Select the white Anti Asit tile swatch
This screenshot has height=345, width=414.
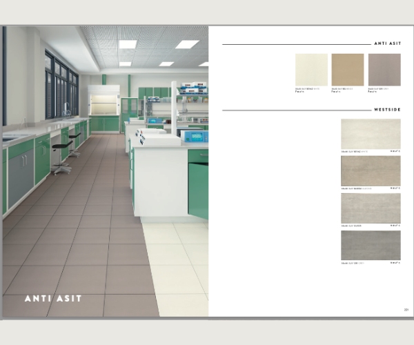[x=311, y=70]
